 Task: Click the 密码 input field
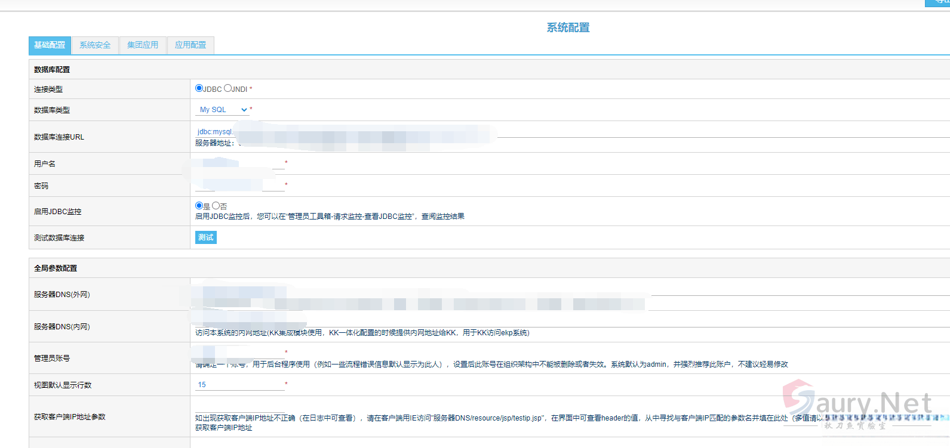pyautogui.click(x=240, y=186)
